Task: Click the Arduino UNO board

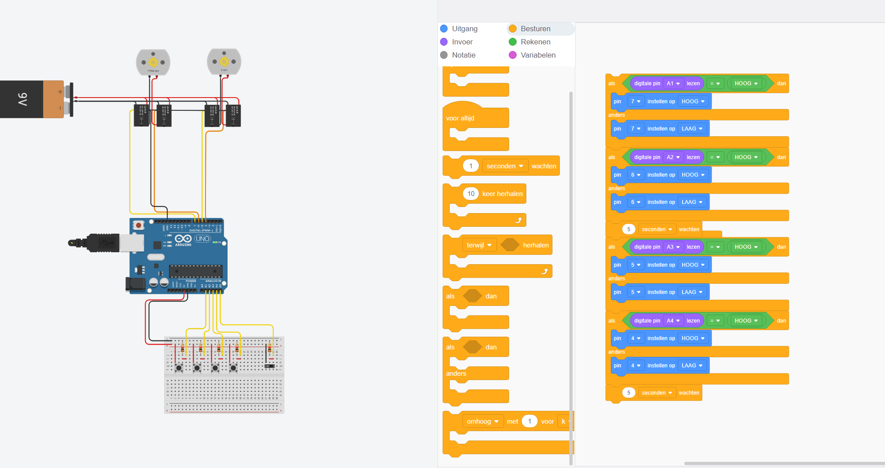Action: coord(178,256)
